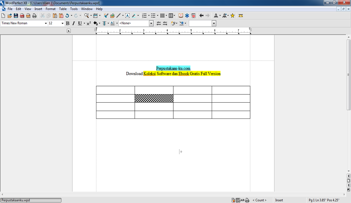Expand the undo history dropdown arrow
The width and height of the screenshot is (351, 203).
(x=71, y=16)
